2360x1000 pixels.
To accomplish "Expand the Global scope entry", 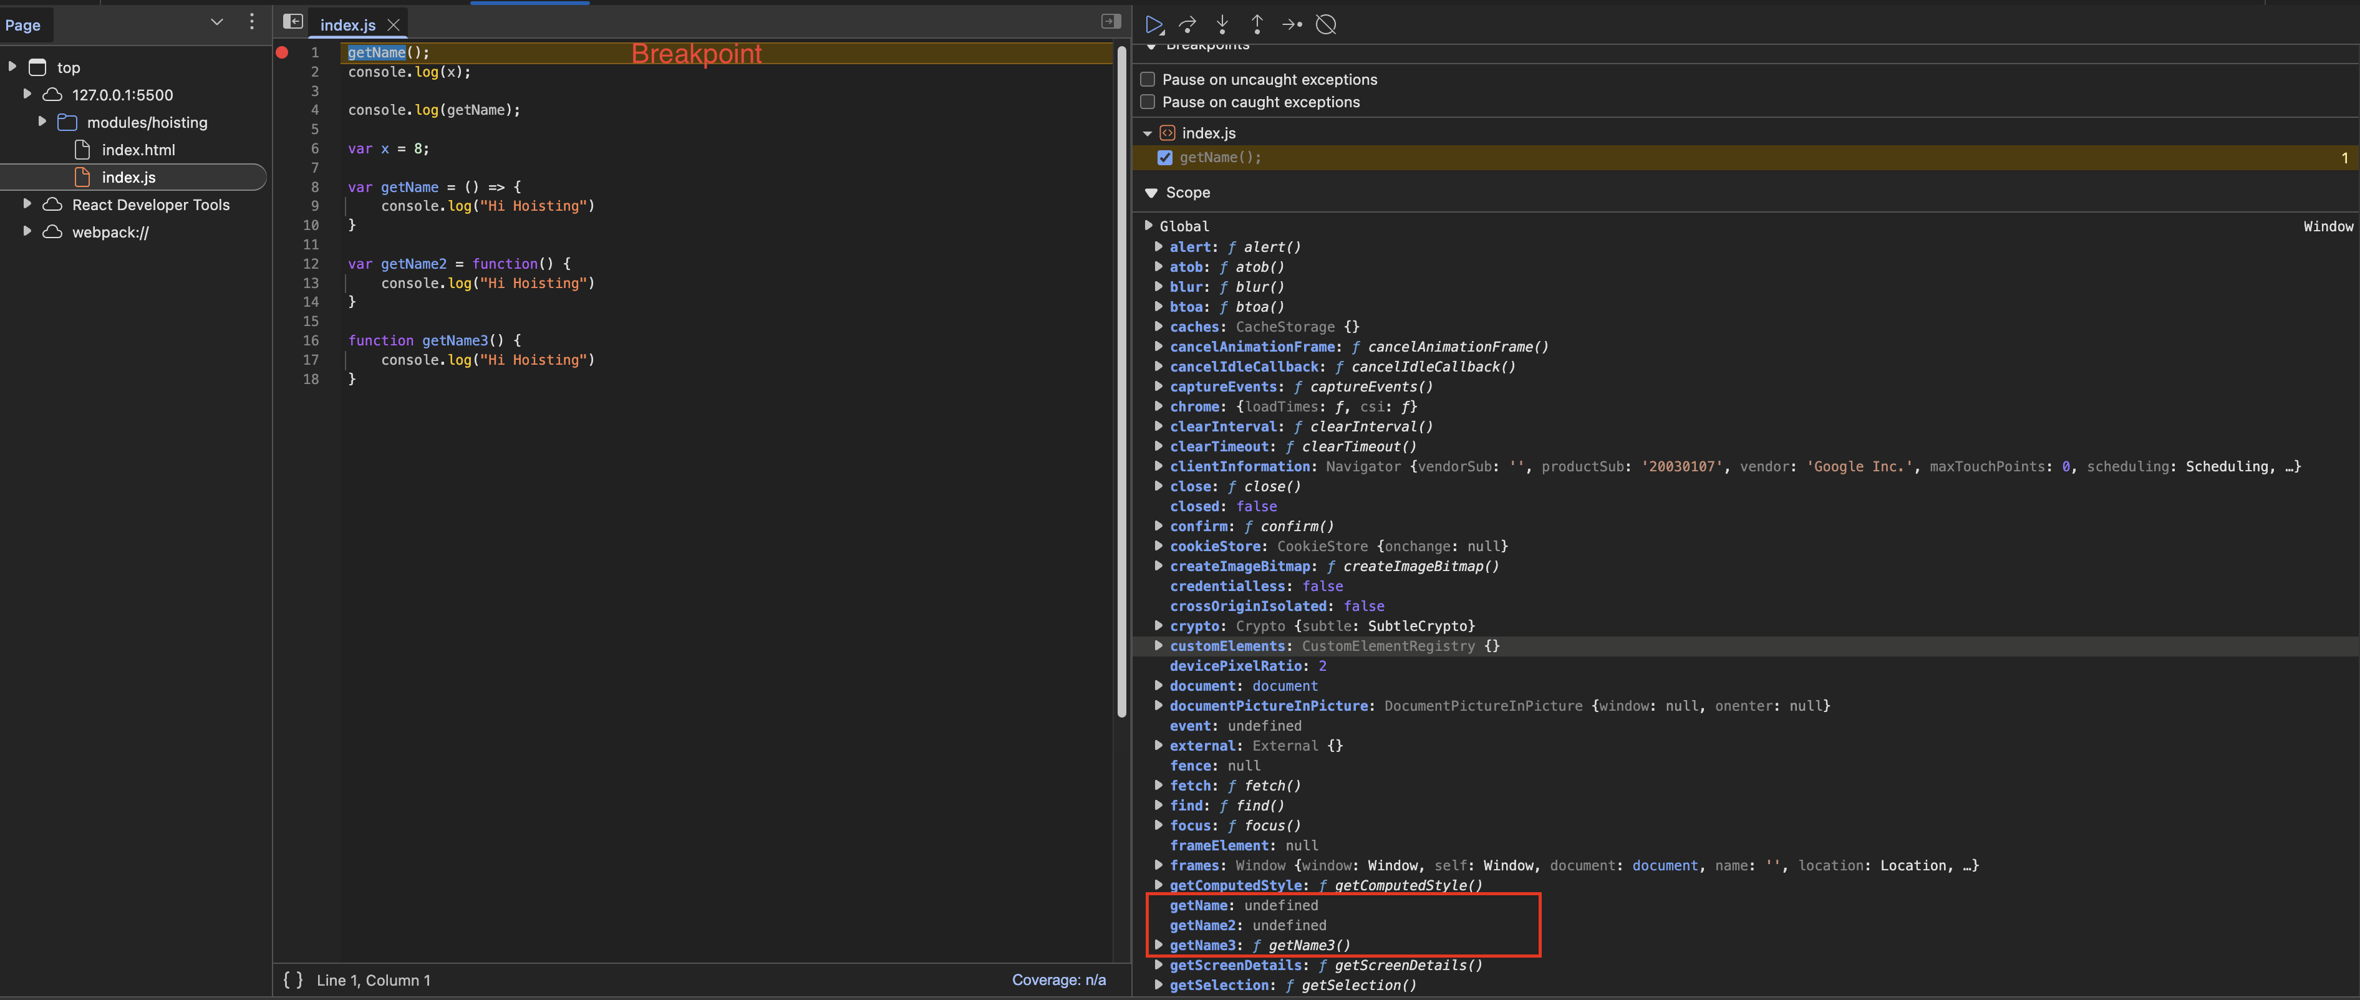I will pos(1148,225).
